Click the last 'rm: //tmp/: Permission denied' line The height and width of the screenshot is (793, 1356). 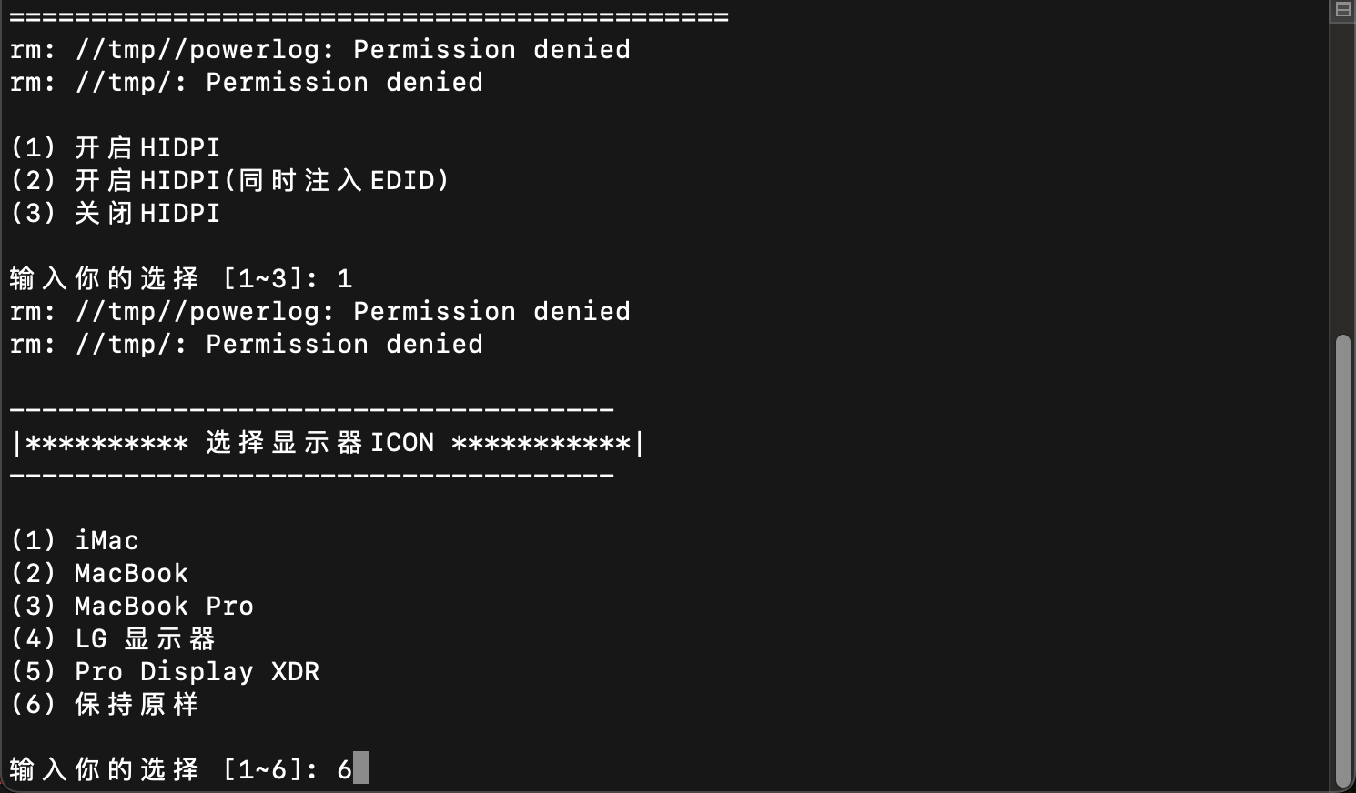247,344
